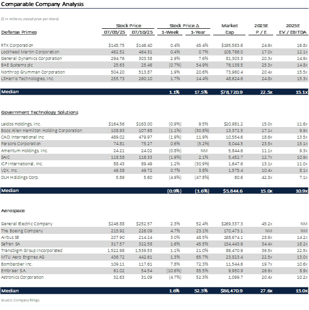309x310 pixels.
Task: Select the "1-Week" column header
Action: coord(170,32)
